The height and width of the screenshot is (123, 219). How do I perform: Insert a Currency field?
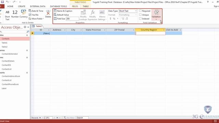24,14
